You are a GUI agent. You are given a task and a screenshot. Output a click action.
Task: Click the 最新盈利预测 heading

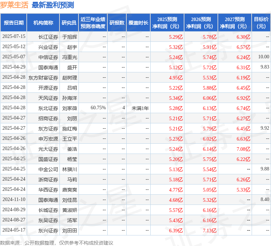[x=53, y=5]
